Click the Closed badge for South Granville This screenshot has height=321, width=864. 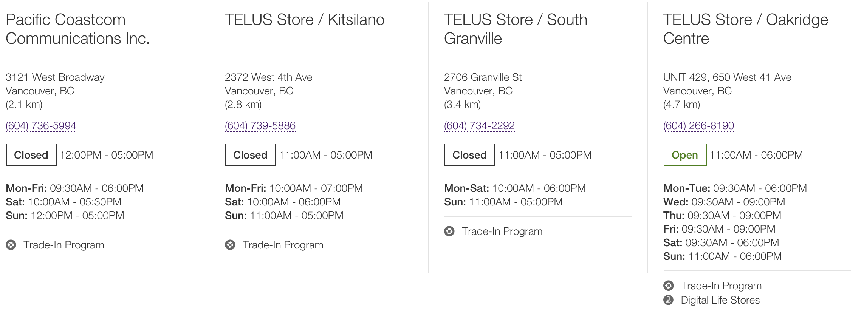point(470,155)
